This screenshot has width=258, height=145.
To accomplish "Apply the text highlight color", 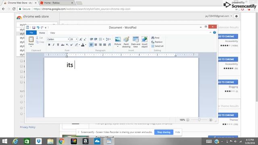I will [x=76, y=45].
